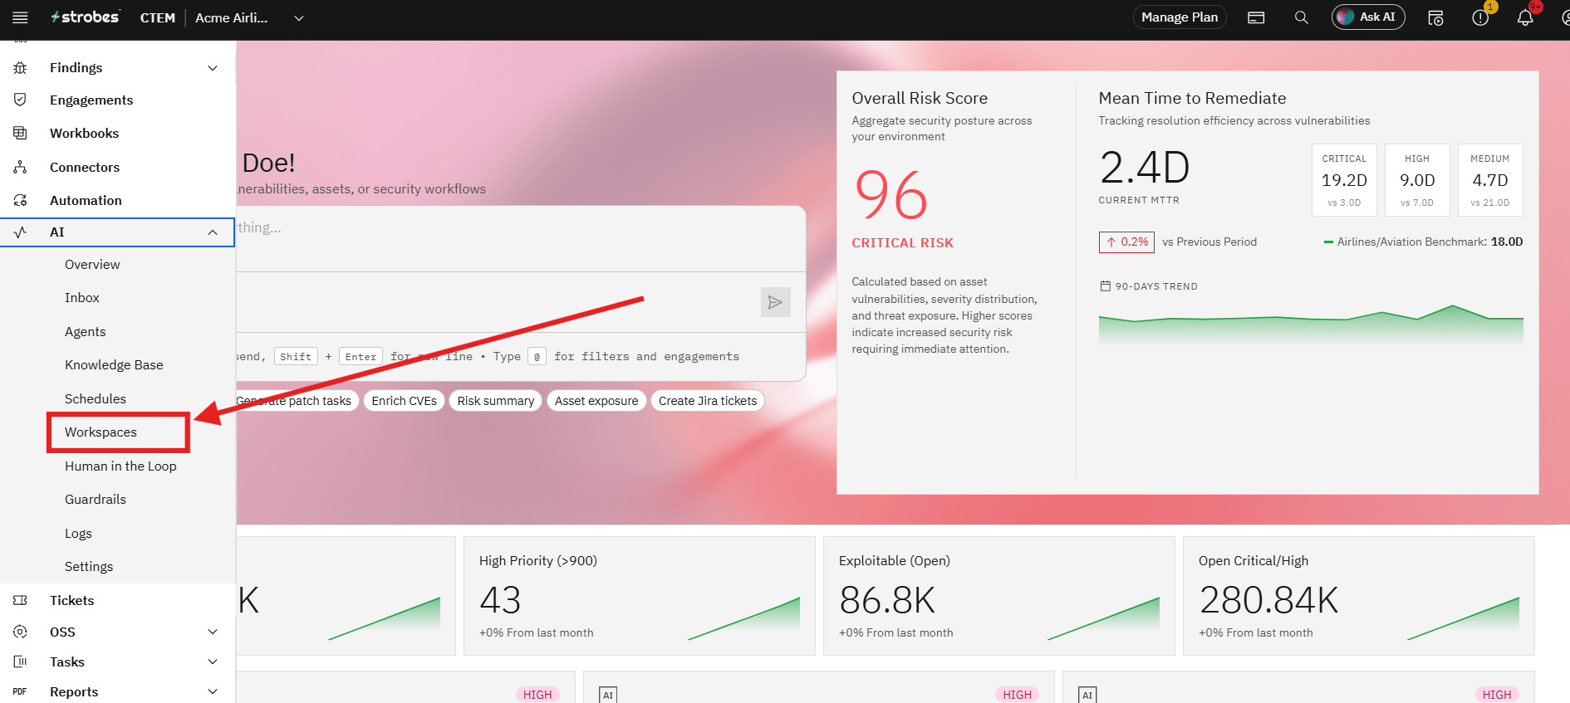Open Engagements in sidebar
This screenshot has width=1570, height=703.
point(91,100)
